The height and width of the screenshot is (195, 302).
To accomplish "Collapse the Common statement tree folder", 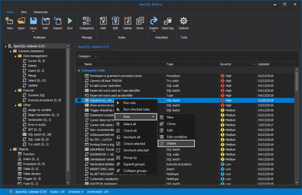I will click(x=10, y=51).
